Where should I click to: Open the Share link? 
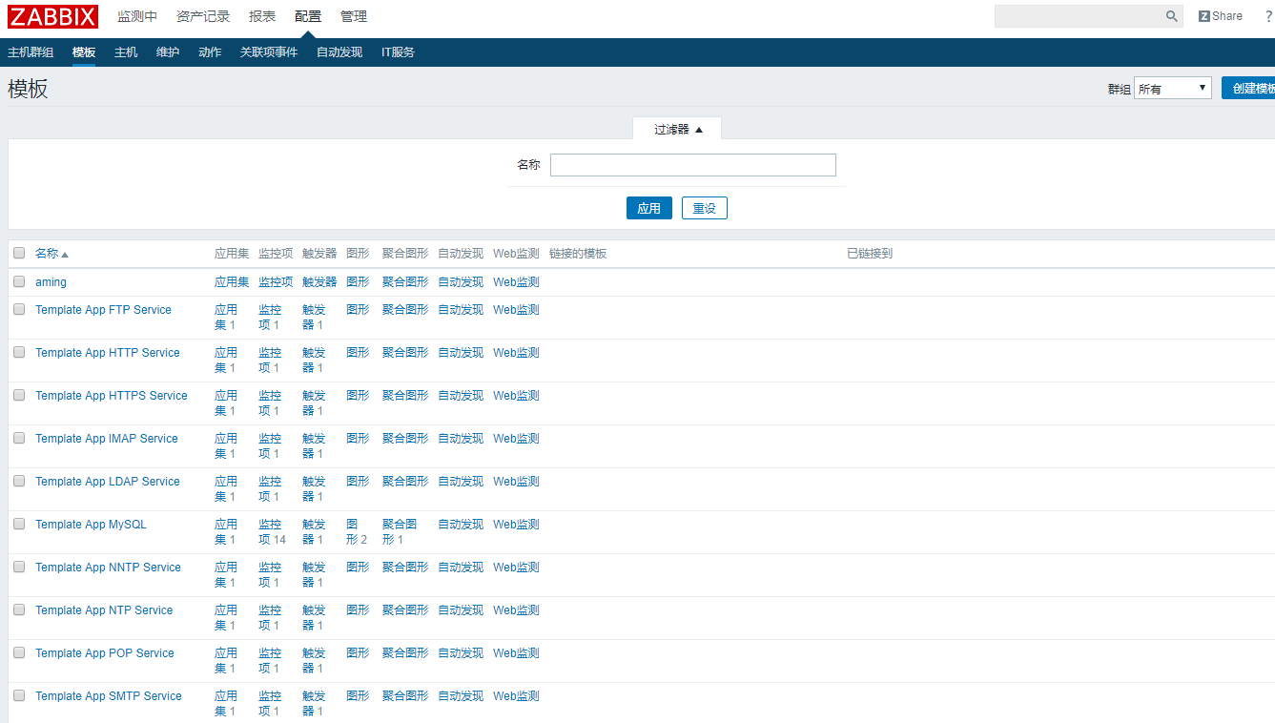click(x=1221, y=16)
